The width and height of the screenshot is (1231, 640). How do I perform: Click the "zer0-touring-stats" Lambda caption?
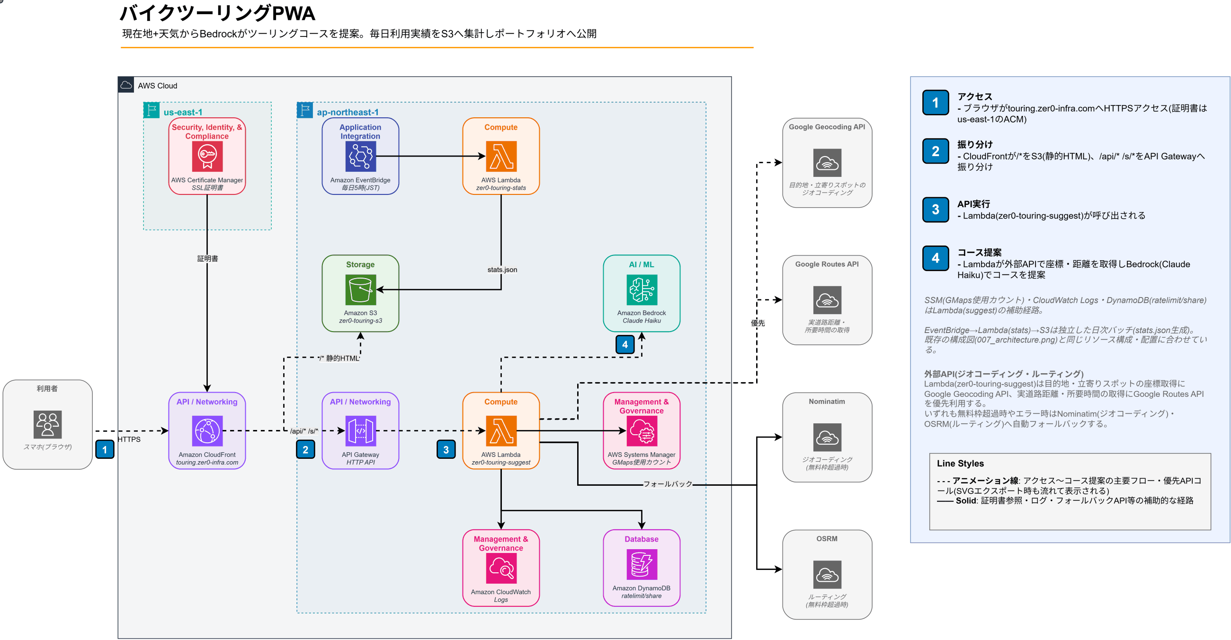click(501, 188)
